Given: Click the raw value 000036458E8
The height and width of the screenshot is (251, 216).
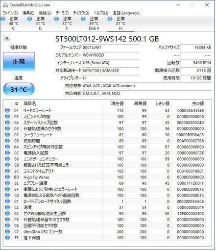Looking at the screenshot, I should click(191, 111).
